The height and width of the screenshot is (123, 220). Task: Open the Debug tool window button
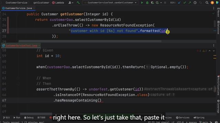coord(29,118)
